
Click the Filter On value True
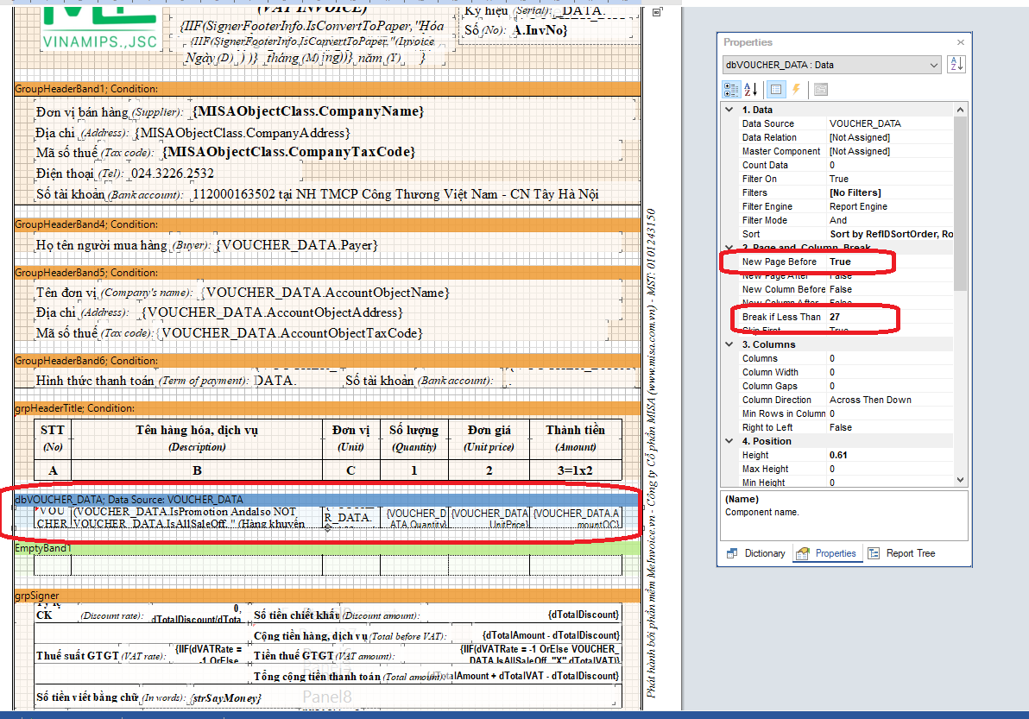point(839,179)
